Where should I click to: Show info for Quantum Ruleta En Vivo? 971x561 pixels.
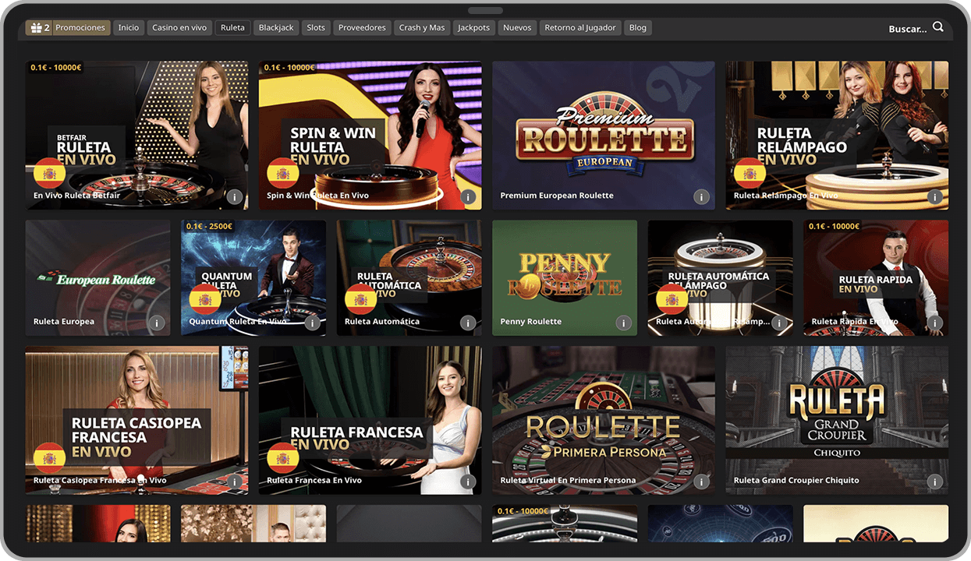pyautogui.click(x=312, y=323)
